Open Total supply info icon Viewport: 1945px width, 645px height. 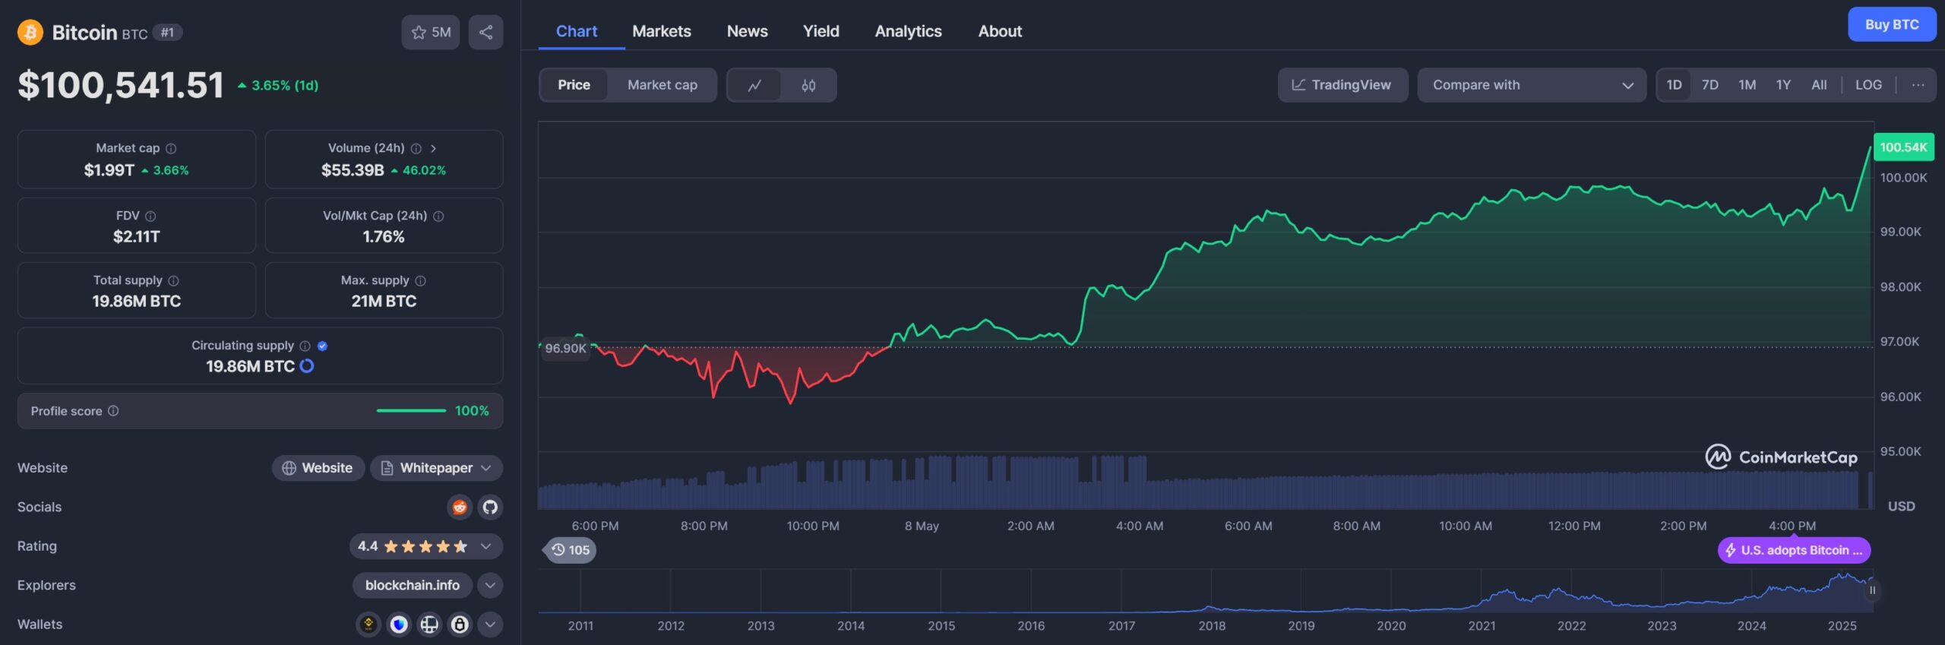pos(173,280)
